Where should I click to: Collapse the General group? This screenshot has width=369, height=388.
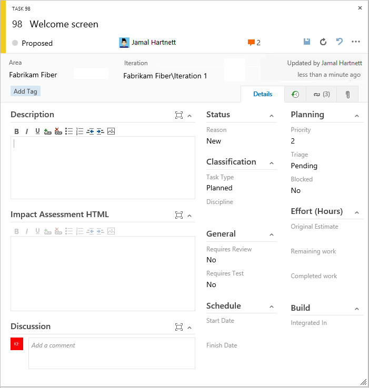(272, 234)
